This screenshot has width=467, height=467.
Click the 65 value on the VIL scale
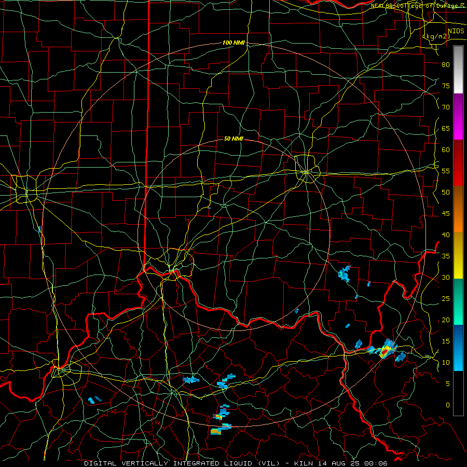(x=446, y=129)
